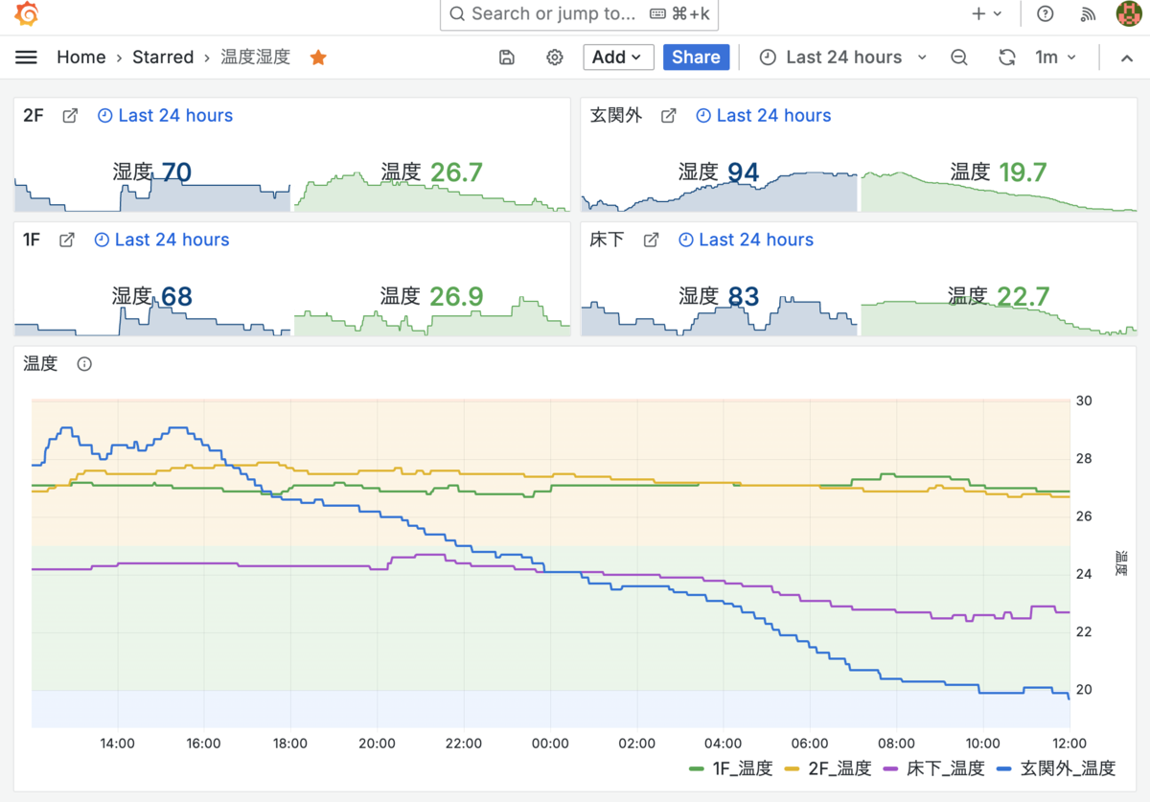Screen dimensions: 1150x802
Task: Open the help question mark icon
Action: coord(1046,14)
